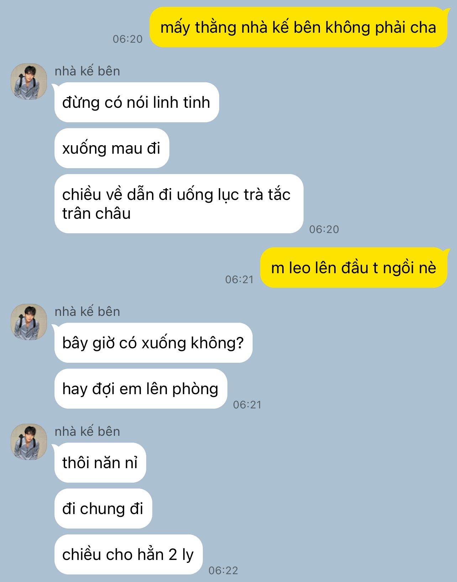Viewport: 457px width, 582px height.
Task: Tap the bottom avatar beside 'thôi năn nỉ'
Action: [x=29, y=442]
